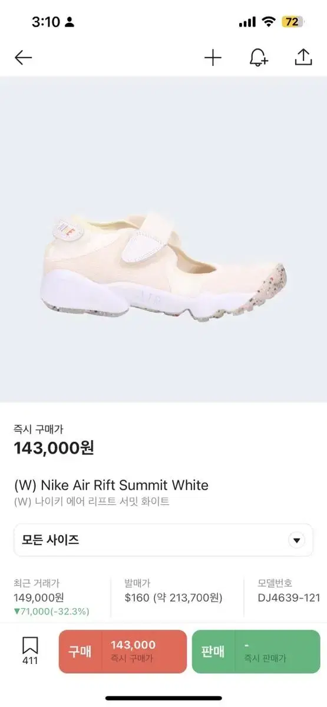Tap the cellular signal bars icon

click(x=247, y=22)
